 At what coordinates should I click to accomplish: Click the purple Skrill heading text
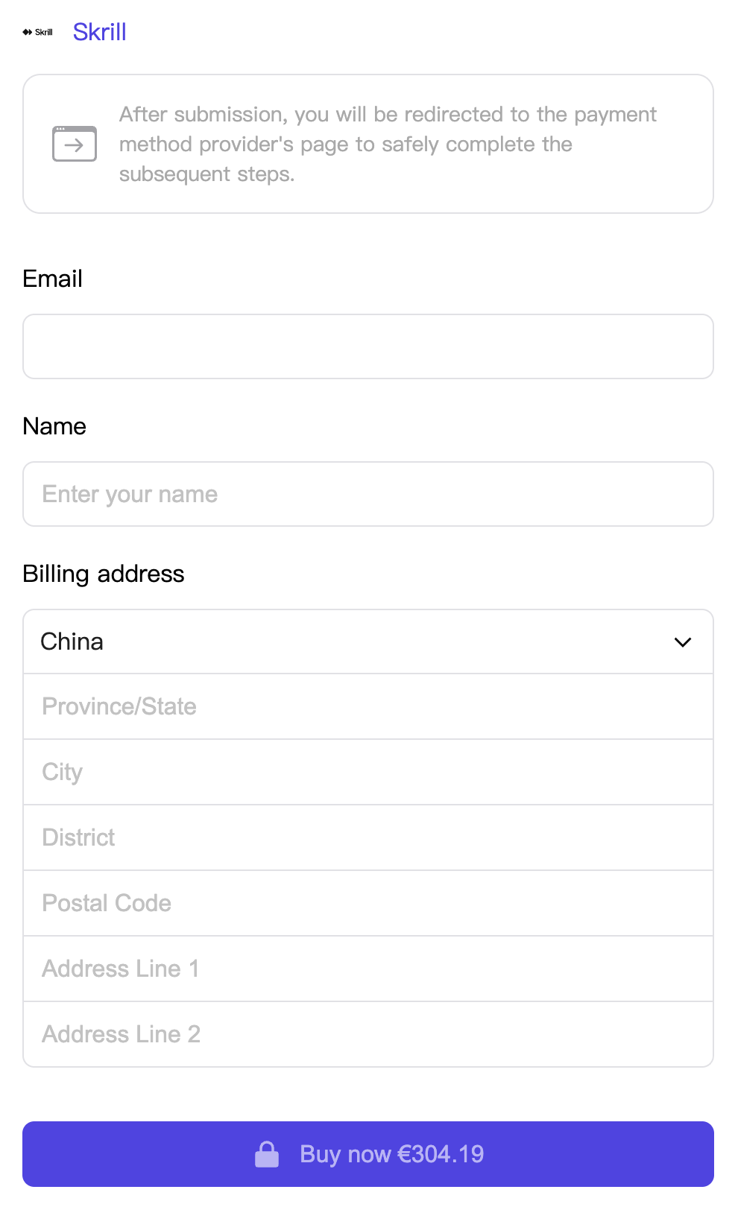(x=99, y=32)
